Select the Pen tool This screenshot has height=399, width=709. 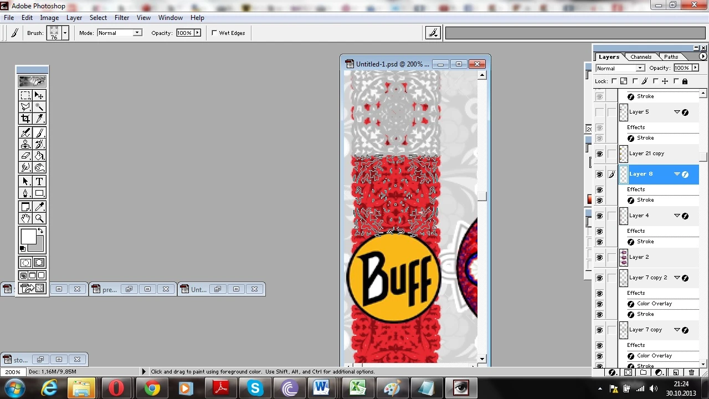25,193
